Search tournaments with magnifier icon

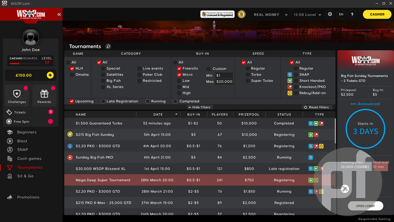click(108, 47)
